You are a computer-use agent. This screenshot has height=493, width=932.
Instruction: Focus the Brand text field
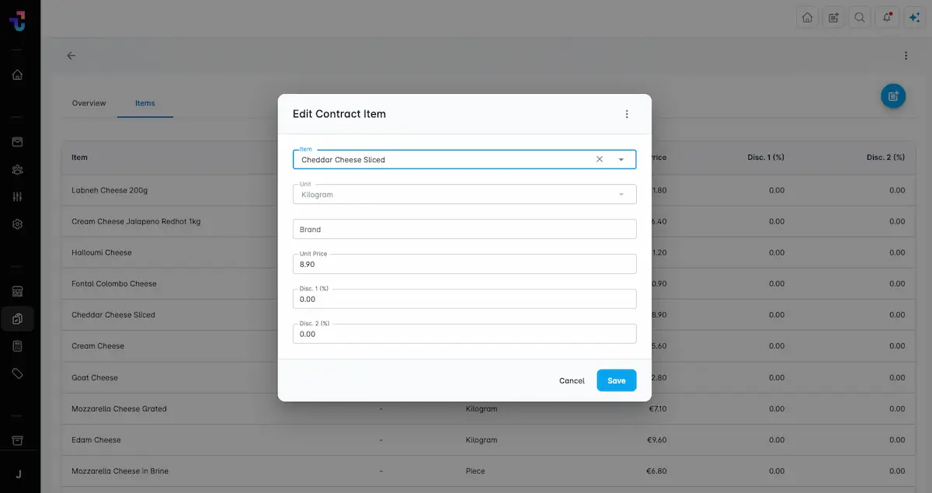(464, 229)
